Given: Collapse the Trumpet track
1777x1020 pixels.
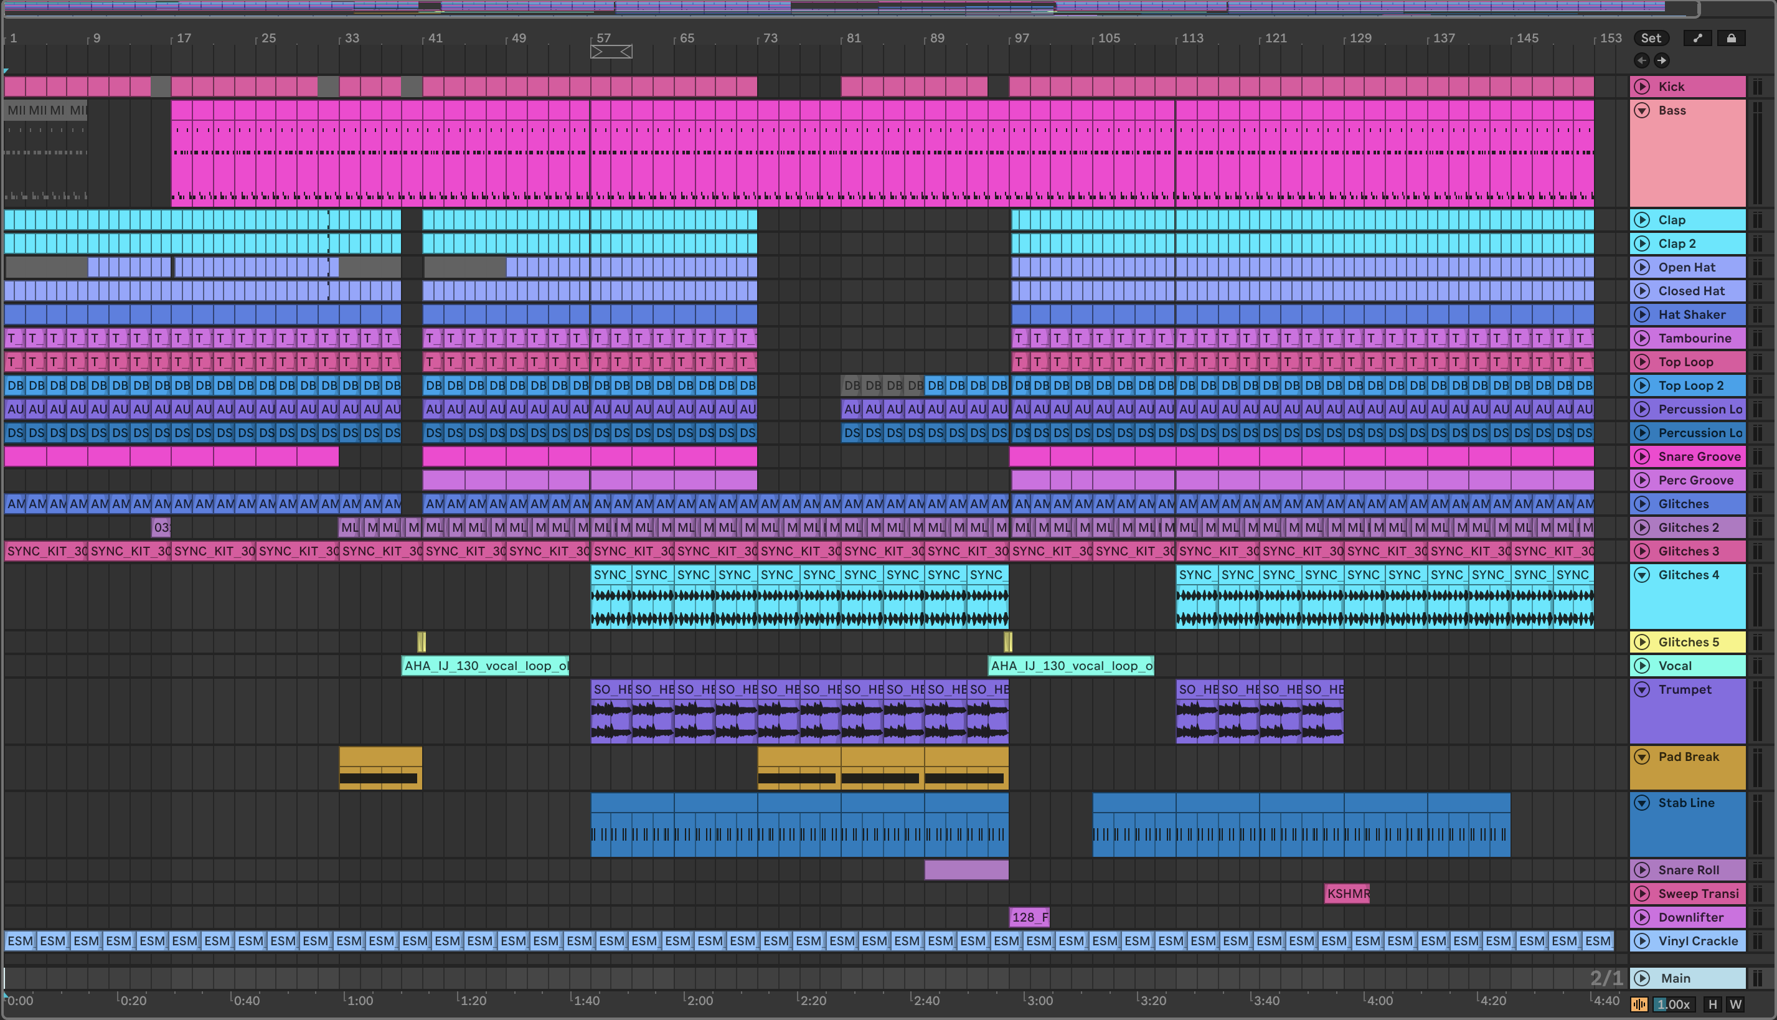Looking at the screenshot, I should 1642,690.
